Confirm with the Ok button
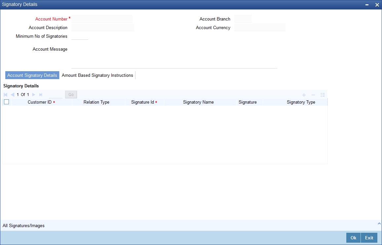382x245 pixels. (353, 238)
